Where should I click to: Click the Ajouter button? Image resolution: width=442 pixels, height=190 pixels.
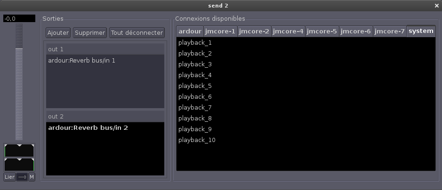click(x=58, y=33)
